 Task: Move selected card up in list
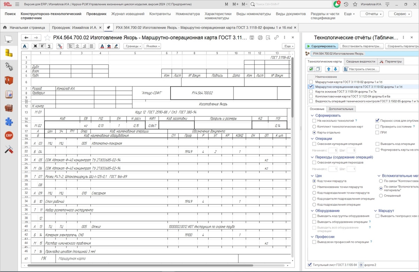328,69
